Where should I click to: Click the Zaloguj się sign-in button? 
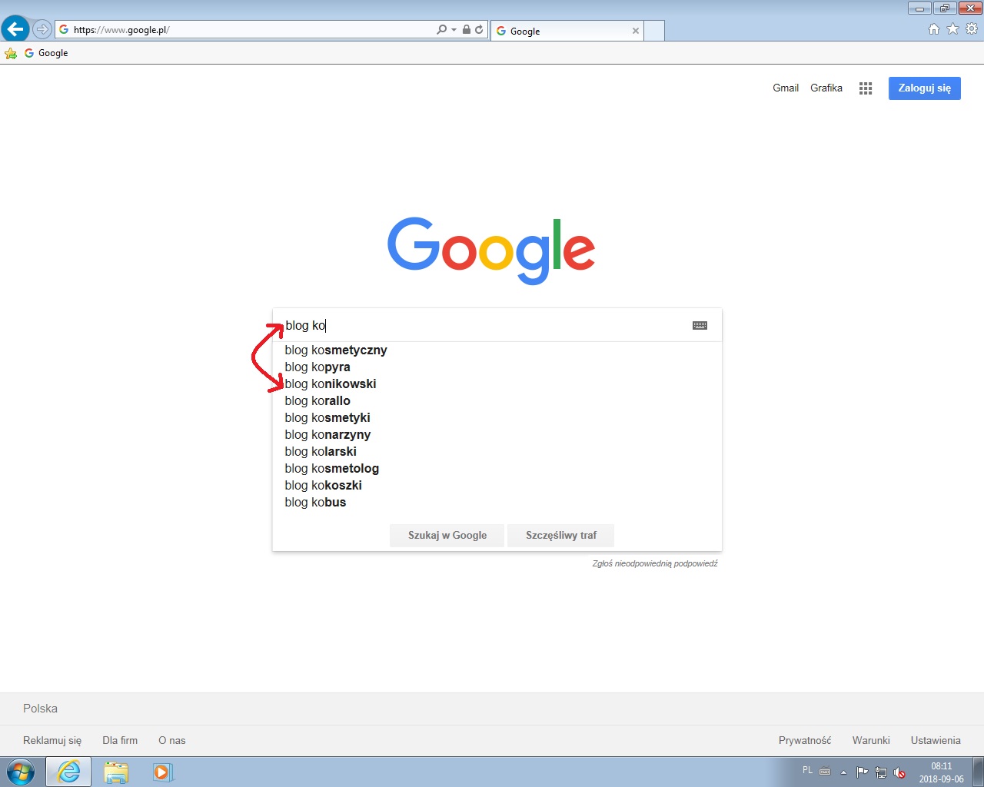925,88
